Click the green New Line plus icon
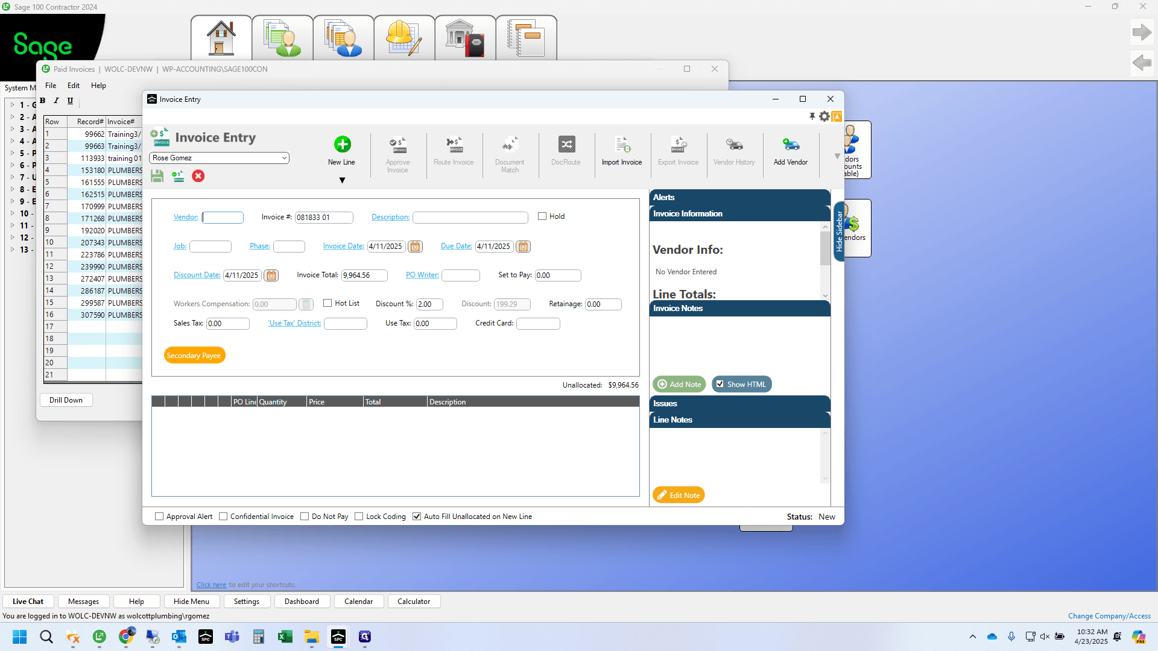This screenshot has height=651, width=1158. 342,144
